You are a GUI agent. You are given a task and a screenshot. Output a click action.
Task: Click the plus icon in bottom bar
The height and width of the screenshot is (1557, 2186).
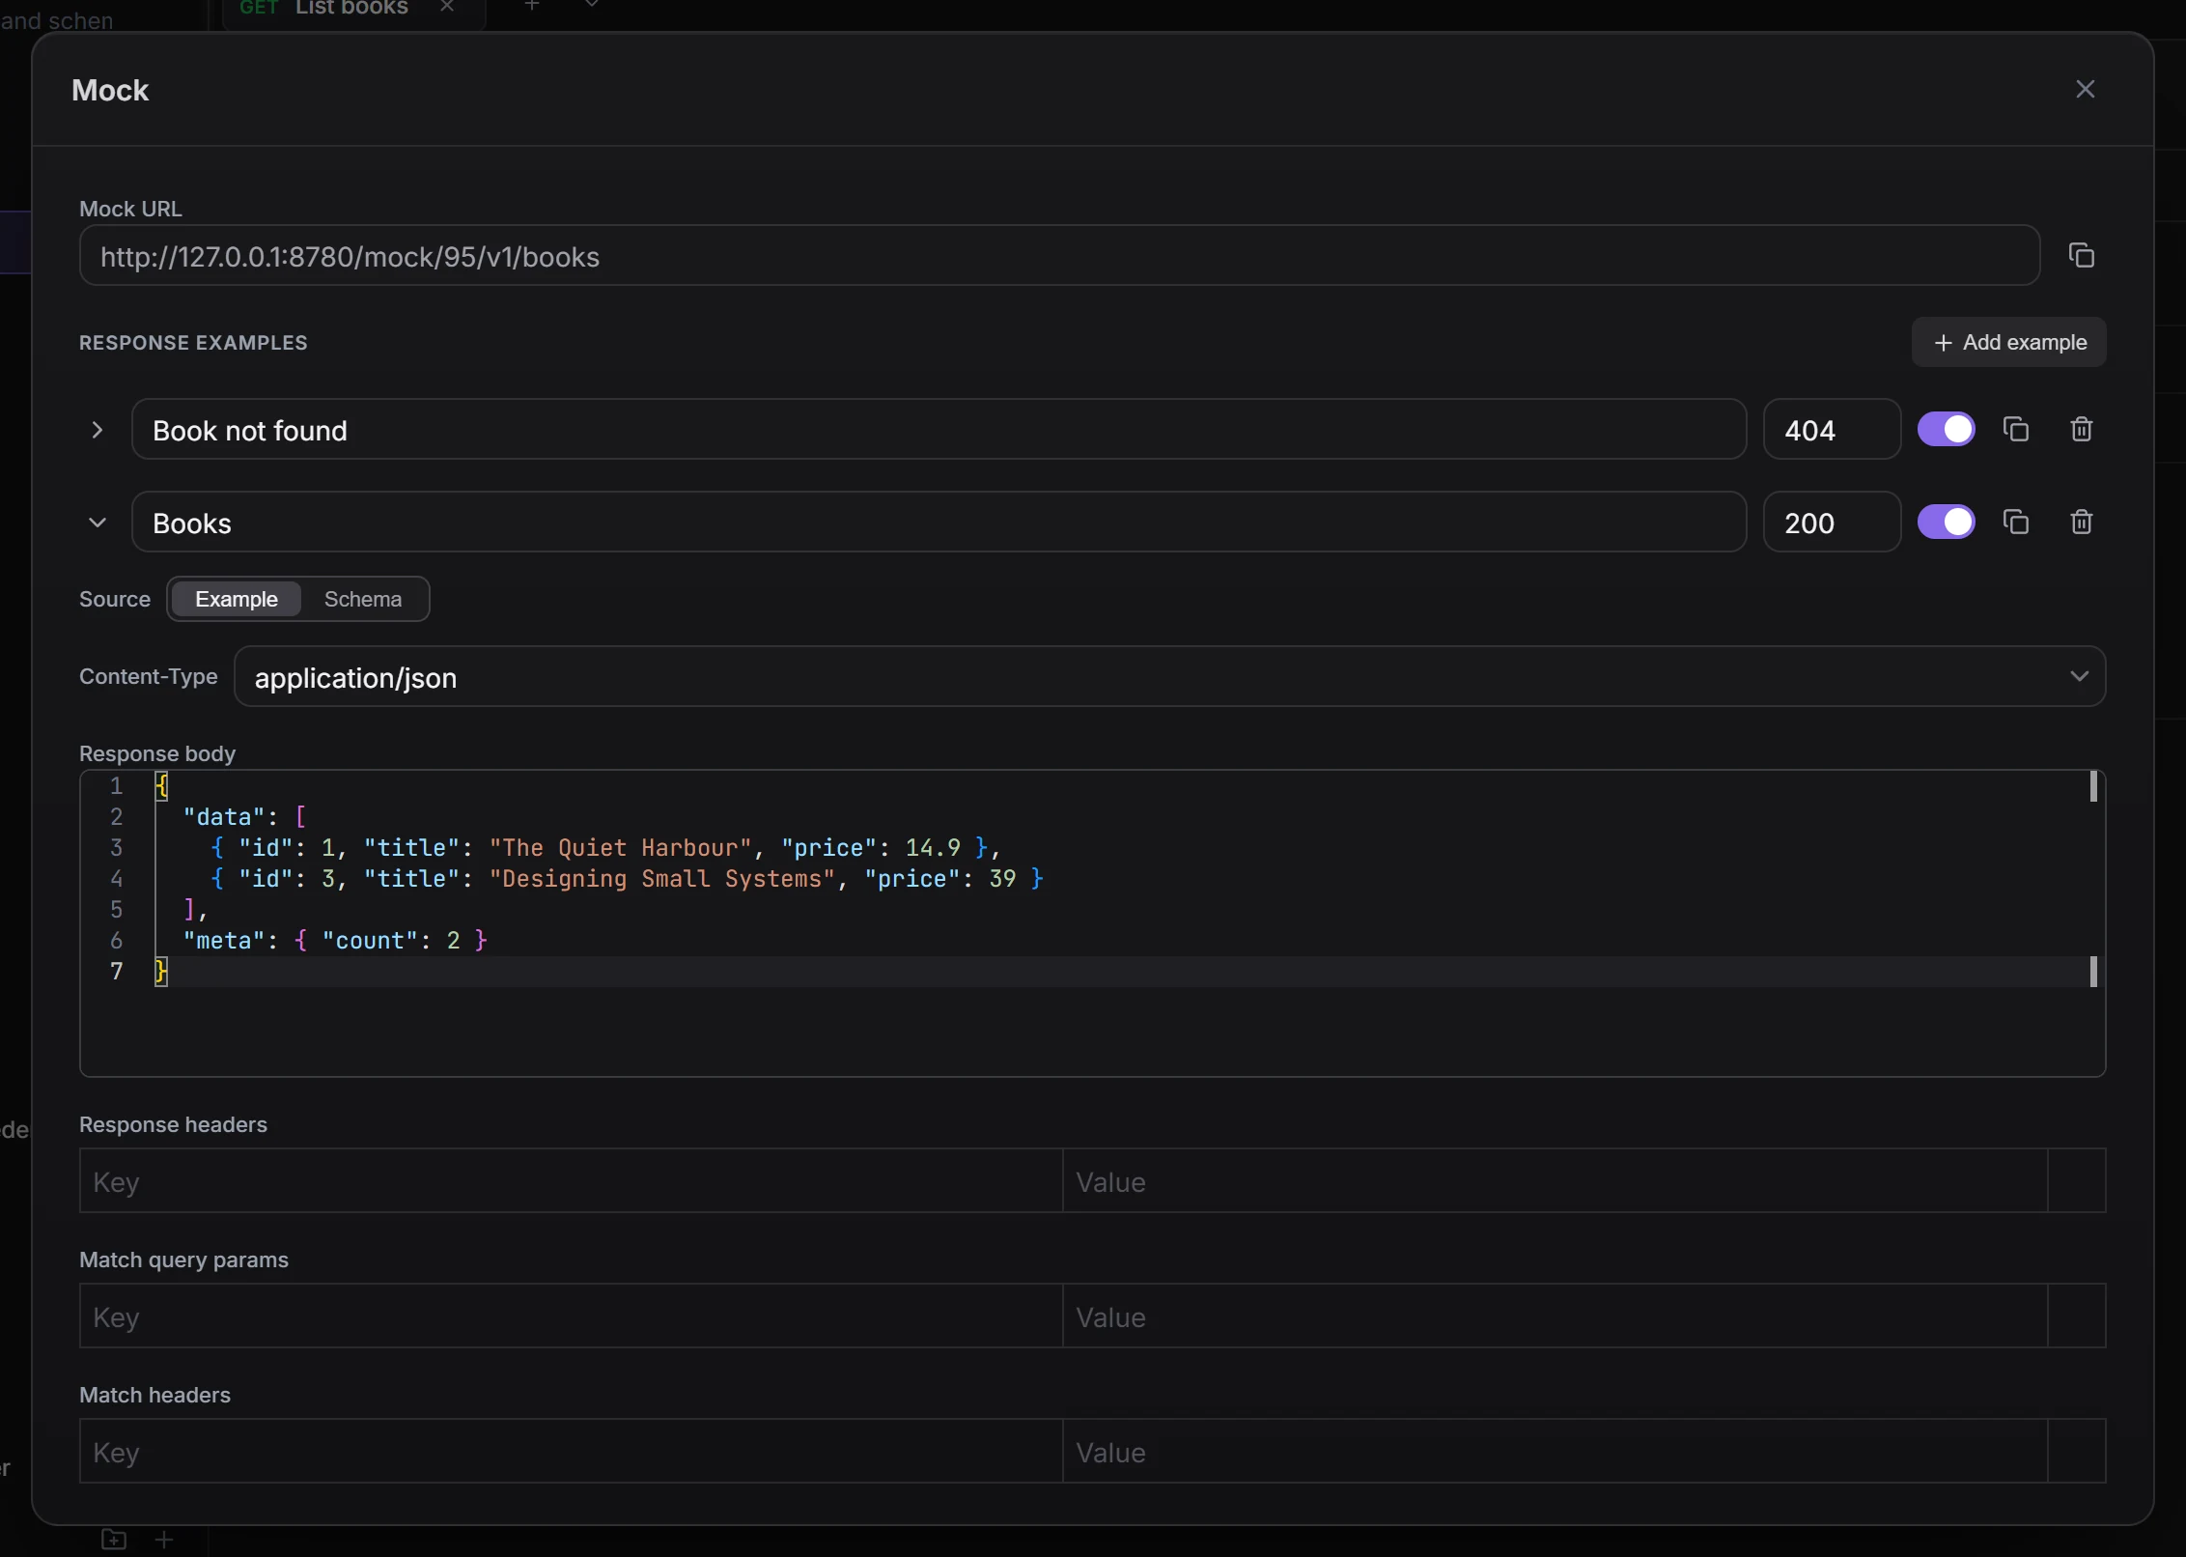point(164,1539)
